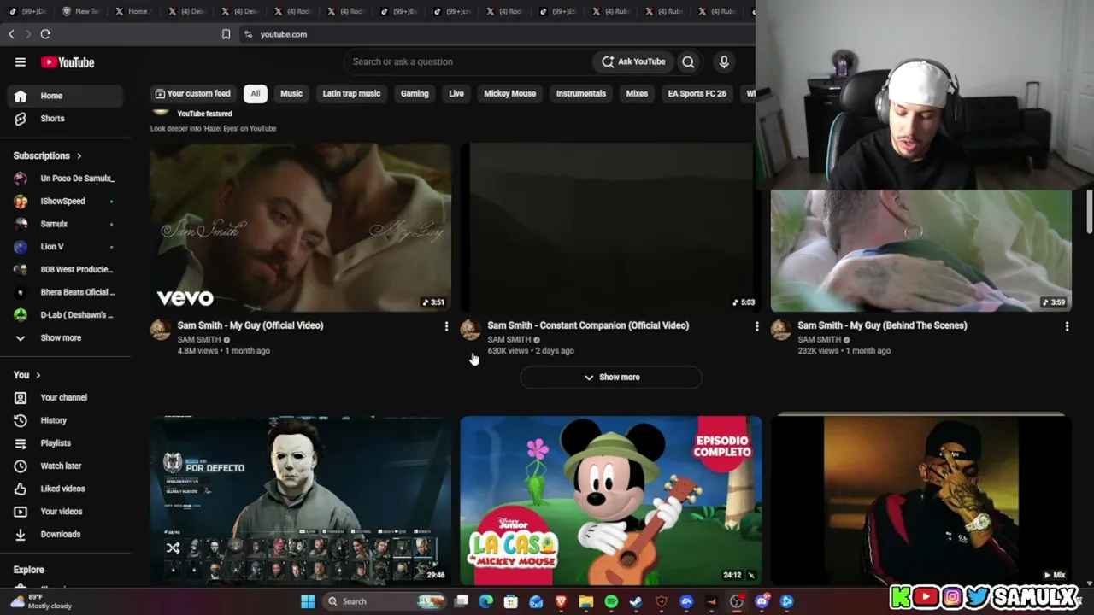Expand the Subscriptions section header
This screenshot has width=1094, height=615.
48,156
